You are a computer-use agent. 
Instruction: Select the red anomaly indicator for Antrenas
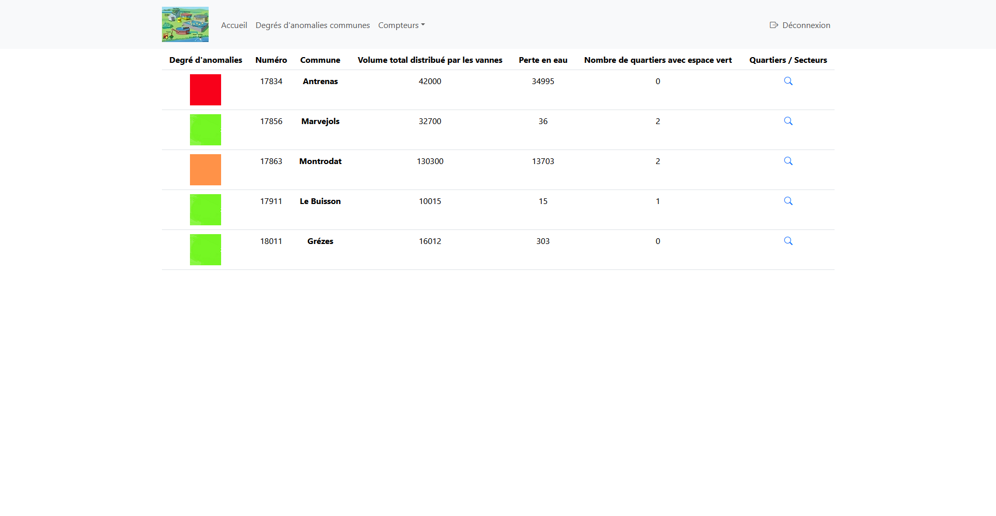coord(205,89)
